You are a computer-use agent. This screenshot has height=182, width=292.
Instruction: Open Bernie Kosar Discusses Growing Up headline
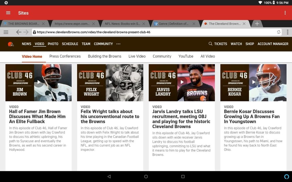[x=252, y=116]
